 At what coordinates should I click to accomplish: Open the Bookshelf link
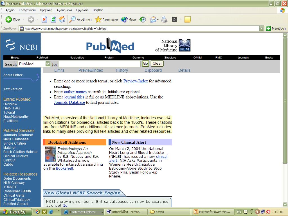64,168
